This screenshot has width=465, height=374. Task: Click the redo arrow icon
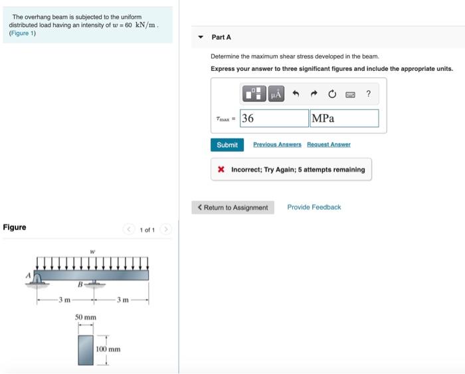314,94
